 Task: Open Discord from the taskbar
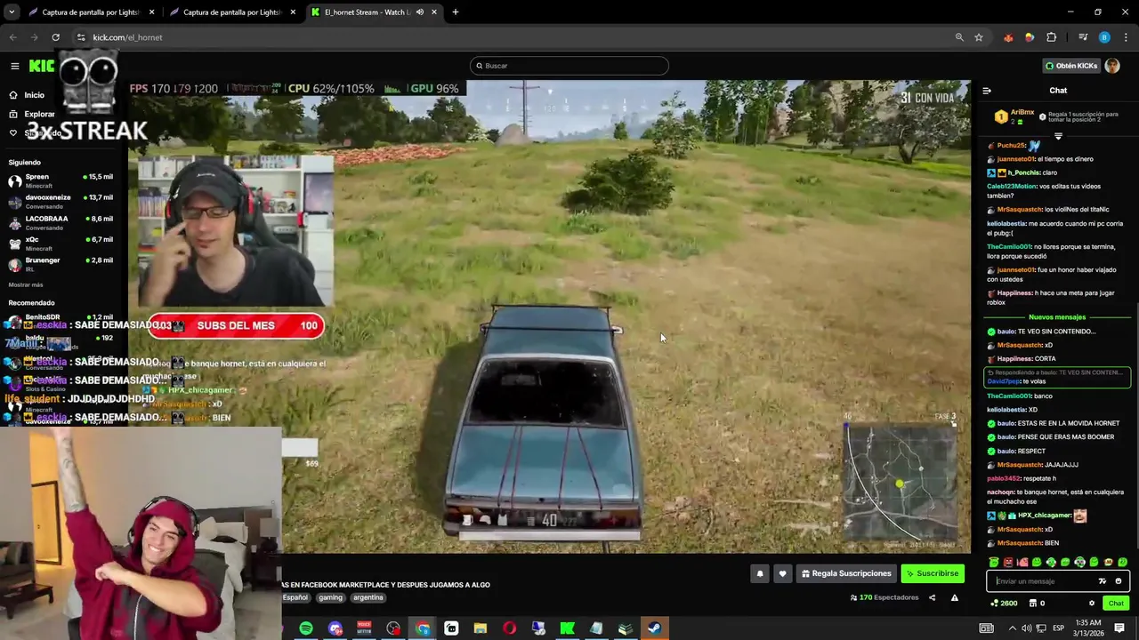coord(335,628)
